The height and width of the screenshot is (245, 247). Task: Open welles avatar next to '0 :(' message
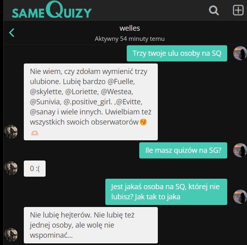pos(11,168)
